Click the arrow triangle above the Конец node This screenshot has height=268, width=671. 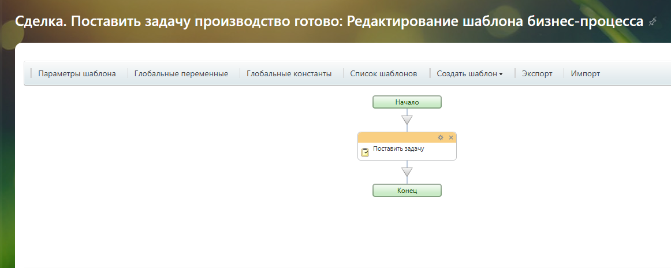click(407, 172)
